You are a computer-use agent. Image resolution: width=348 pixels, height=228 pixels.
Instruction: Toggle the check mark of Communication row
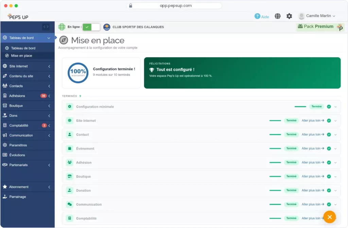coord(329,204)
